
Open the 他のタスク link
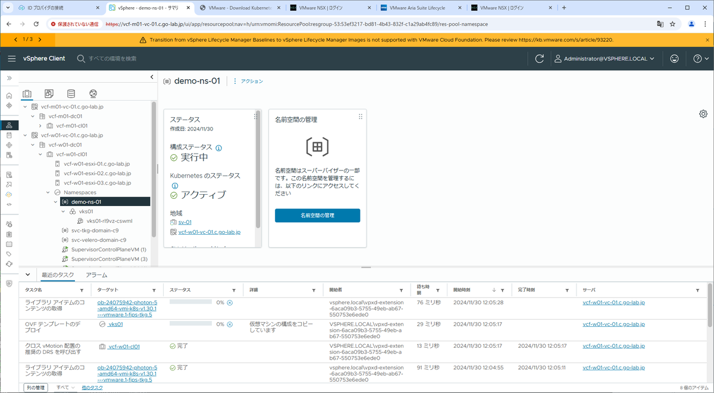coord(92,388)
